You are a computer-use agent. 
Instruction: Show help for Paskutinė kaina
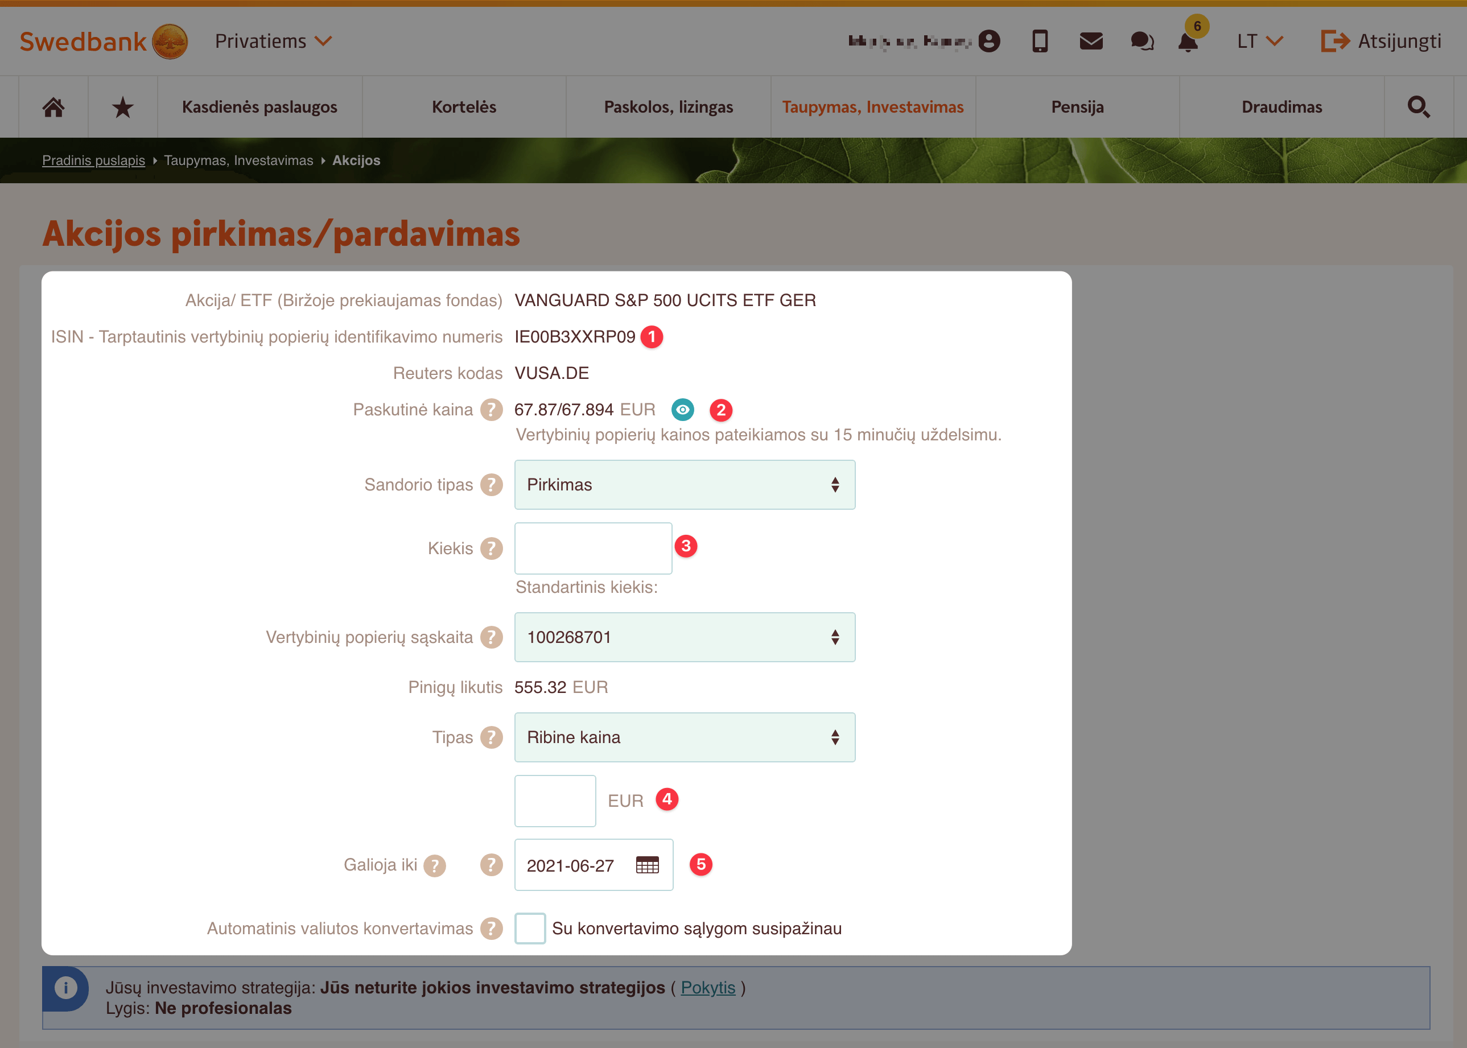pos(491,410)
